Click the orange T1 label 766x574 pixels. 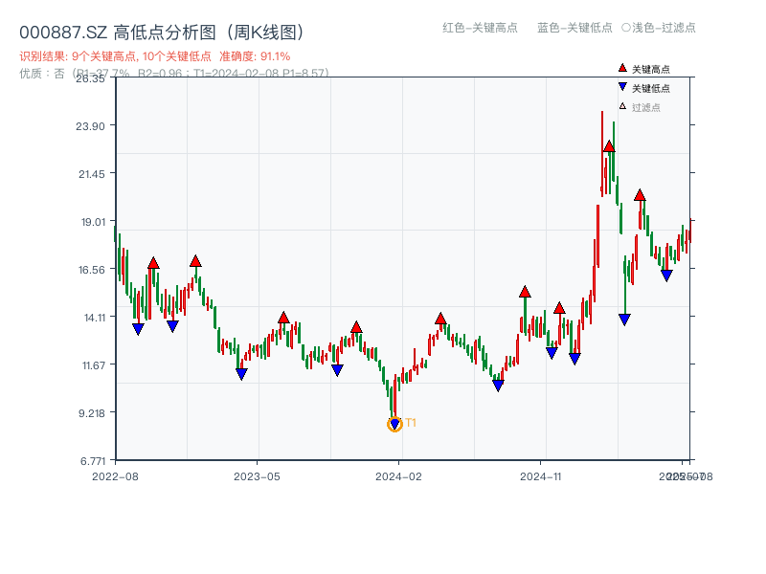[411, 423]
